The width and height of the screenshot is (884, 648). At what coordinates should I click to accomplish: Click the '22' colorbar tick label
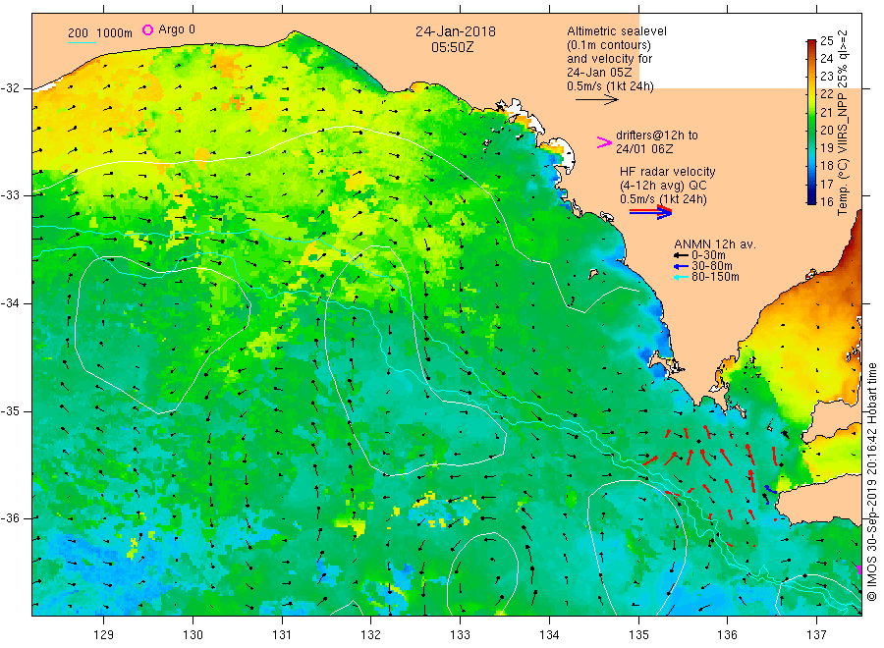[826, 94]
